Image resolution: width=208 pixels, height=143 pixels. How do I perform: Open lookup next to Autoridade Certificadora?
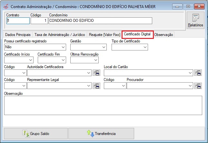(96, 73)
